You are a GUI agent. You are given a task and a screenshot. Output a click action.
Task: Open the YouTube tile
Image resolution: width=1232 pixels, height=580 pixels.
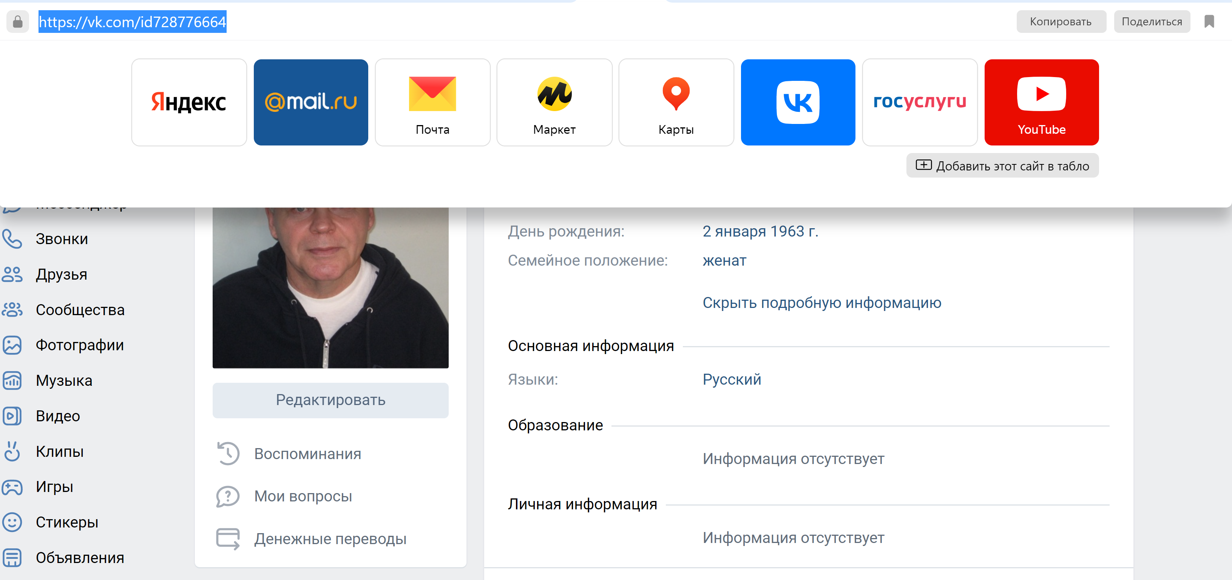pos(1041,102)
